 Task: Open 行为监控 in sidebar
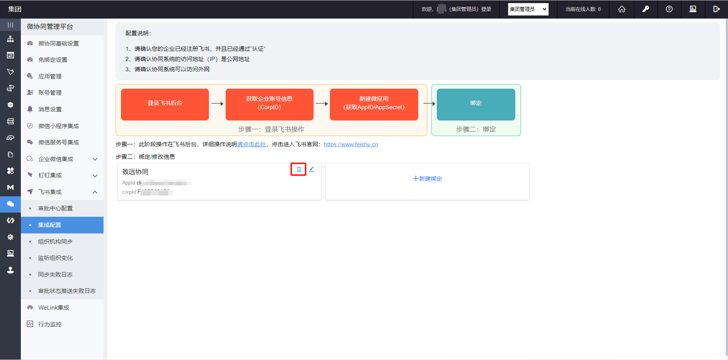coord(62,324)
